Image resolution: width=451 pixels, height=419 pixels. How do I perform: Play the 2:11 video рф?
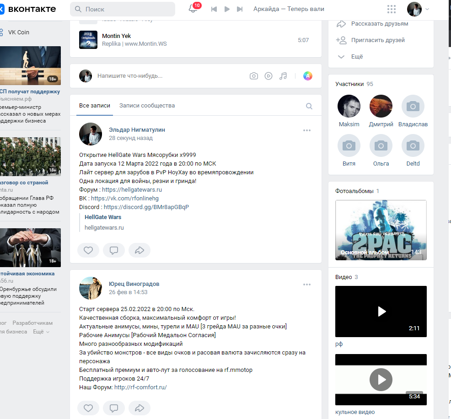pos(381,312)
